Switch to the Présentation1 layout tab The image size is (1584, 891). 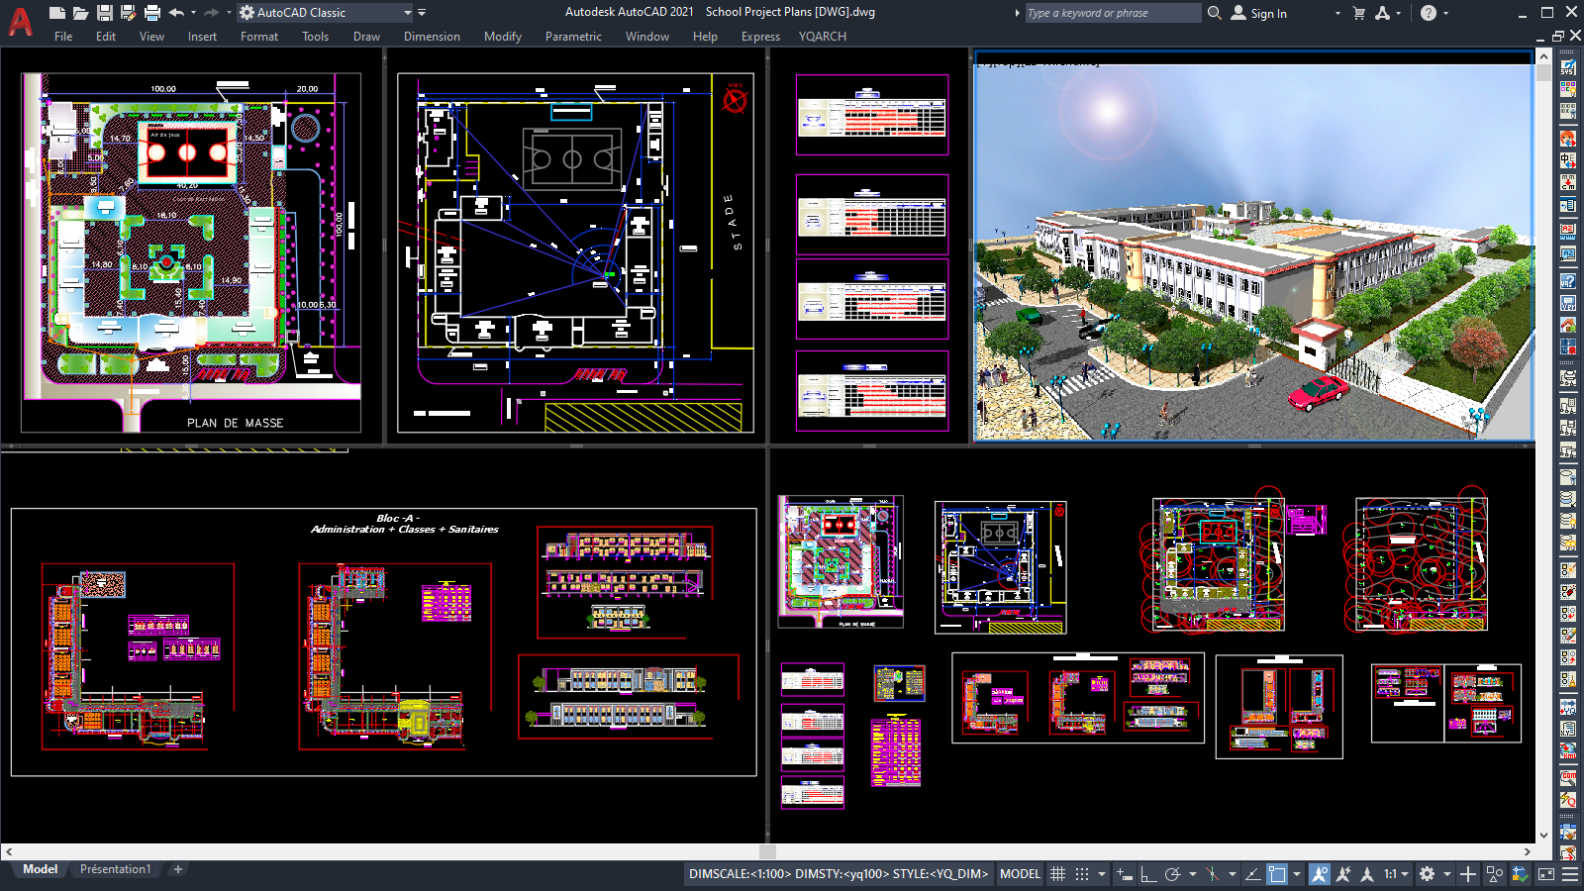[116, 868]
